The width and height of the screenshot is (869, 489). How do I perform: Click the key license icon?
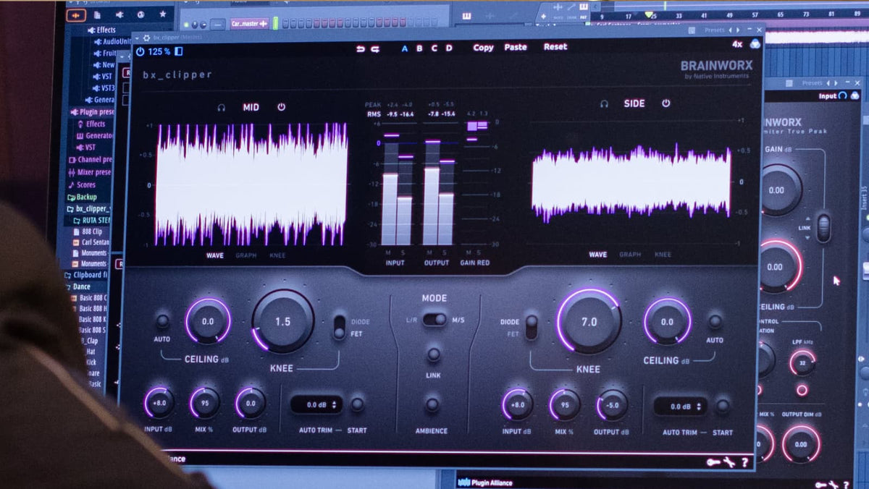[713, 462]
